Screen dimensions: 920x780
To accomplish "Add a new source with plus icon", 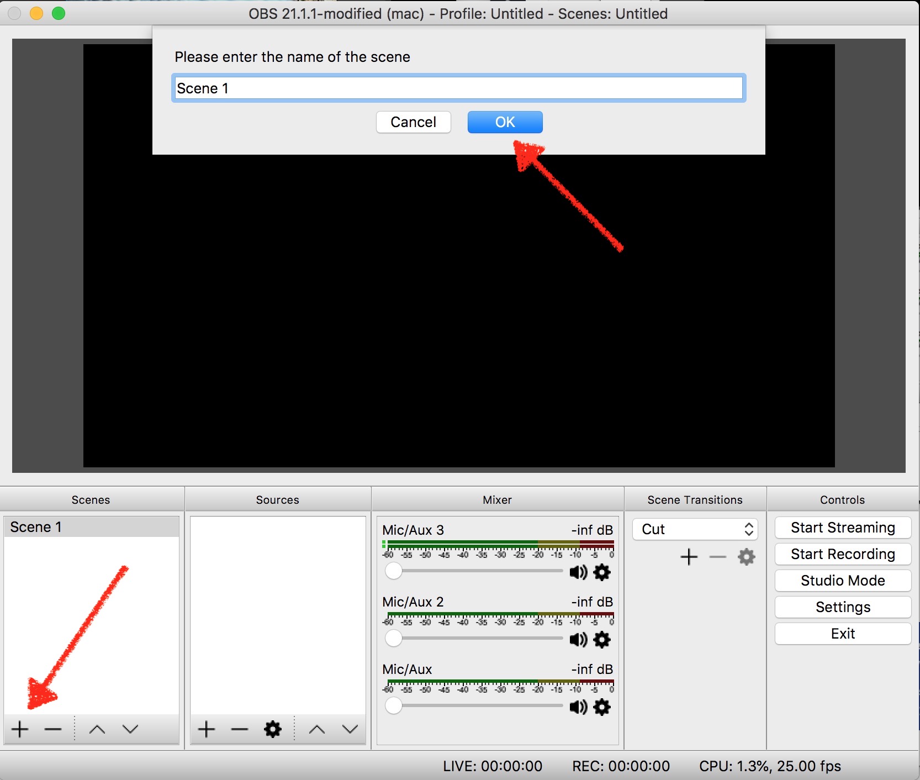I will [x=207, y=729].
